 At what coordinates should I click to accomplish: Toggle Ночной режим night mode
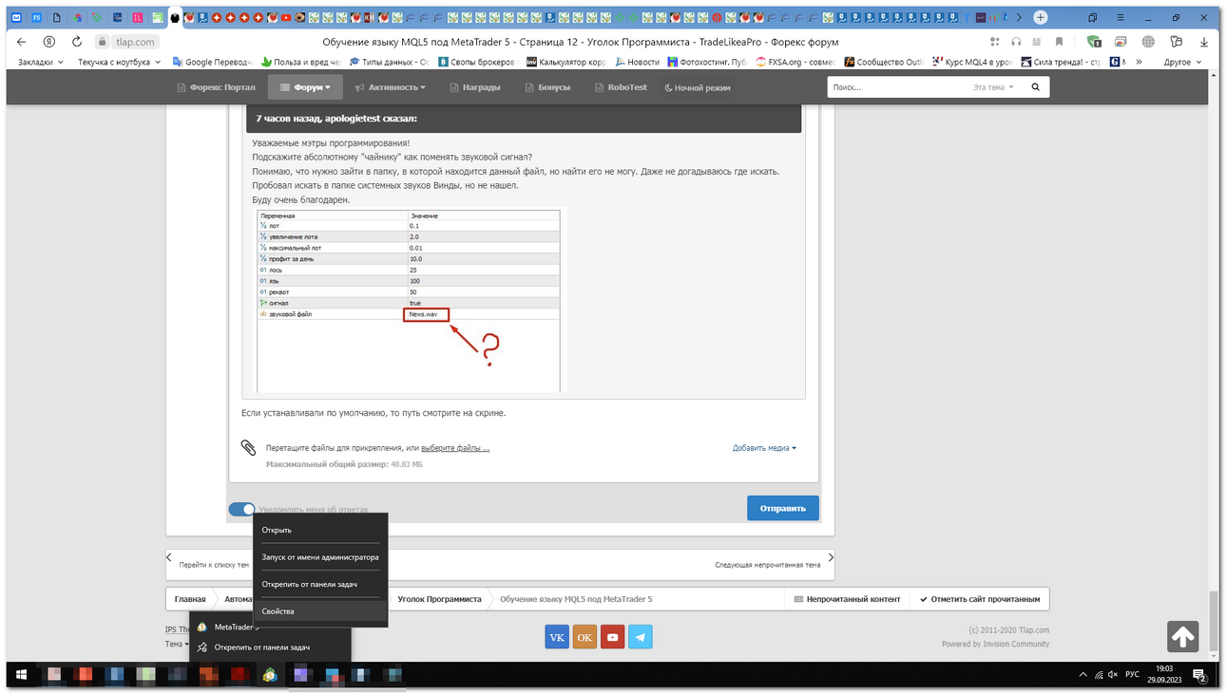pyautogui.click(x=698, y=87)
